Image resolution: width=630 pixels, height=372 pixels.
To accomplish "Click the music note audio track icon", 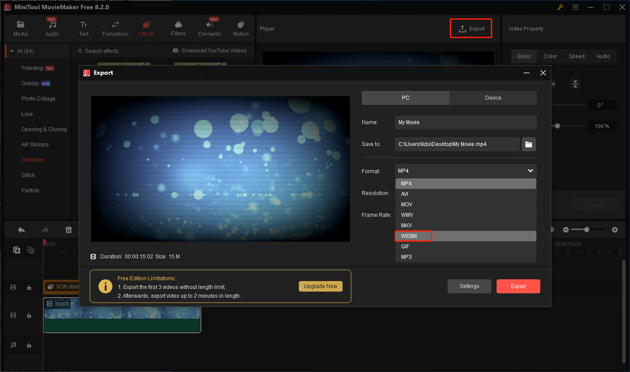I will click(13, 345).
